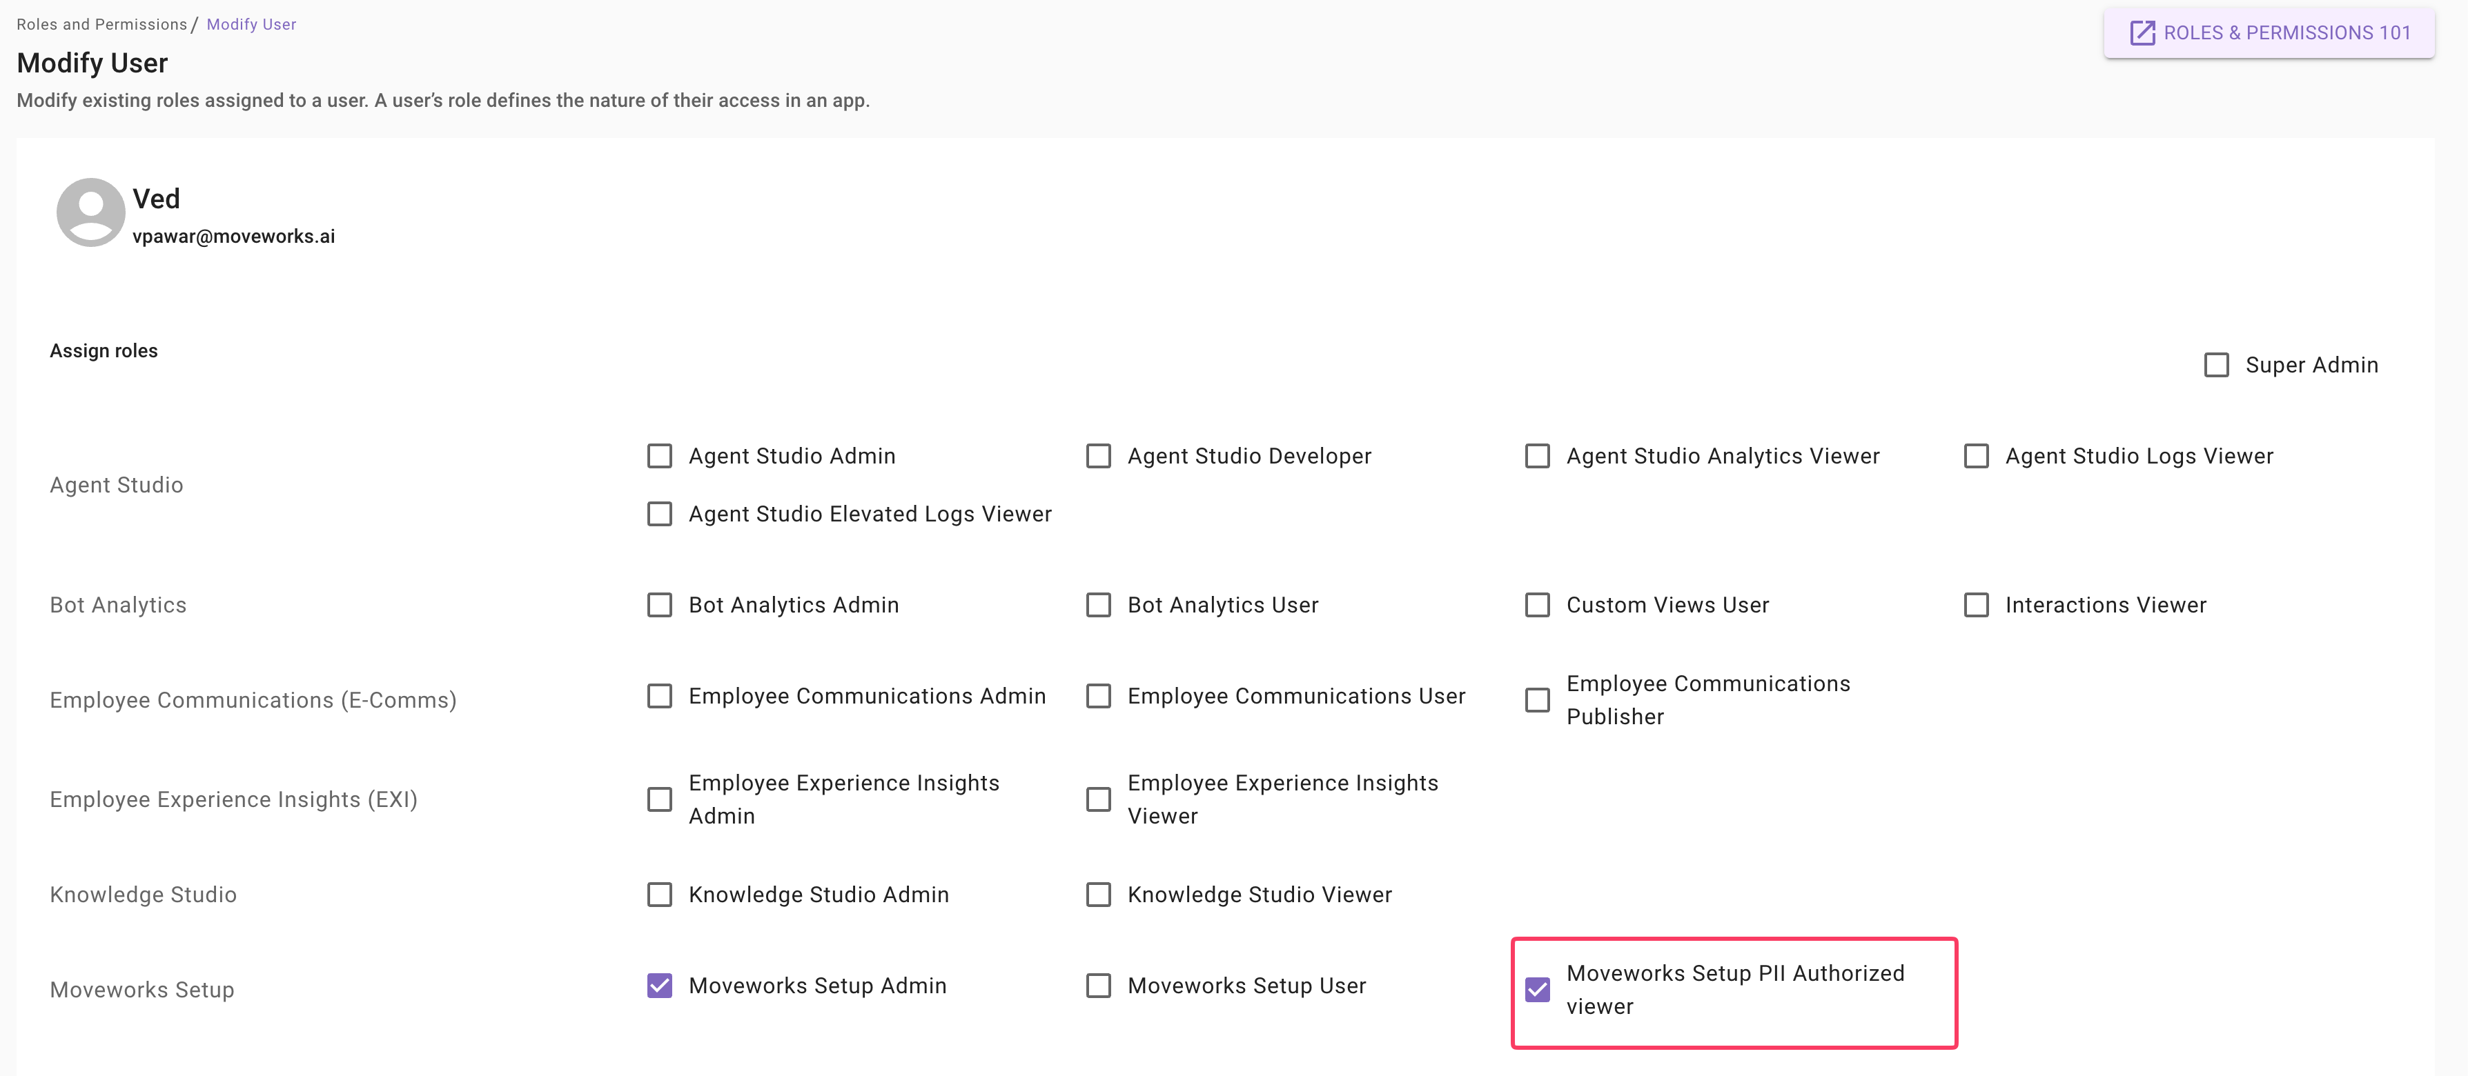Click Ved's user avatar icon
This screenshot has height=1076, width=2468.
click(90, 212)
